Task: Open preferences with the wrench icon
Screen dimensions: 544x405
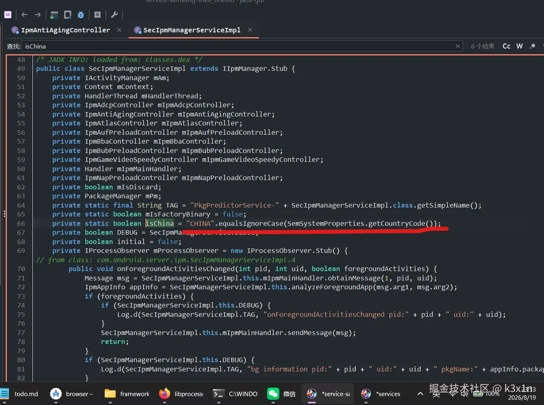Action: coord(114,15)
